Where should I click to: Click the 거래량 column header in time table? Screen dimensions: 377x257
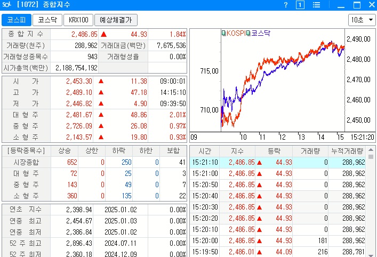pos(310,151)
